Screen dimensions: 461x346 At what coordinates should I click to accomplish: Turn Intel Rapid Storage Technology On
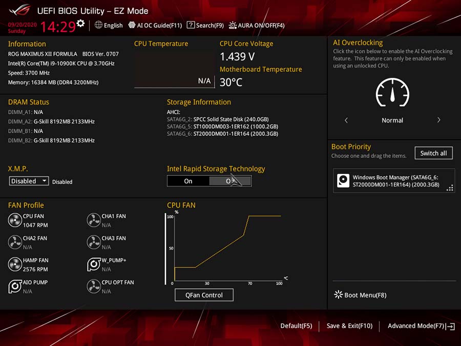188,181
